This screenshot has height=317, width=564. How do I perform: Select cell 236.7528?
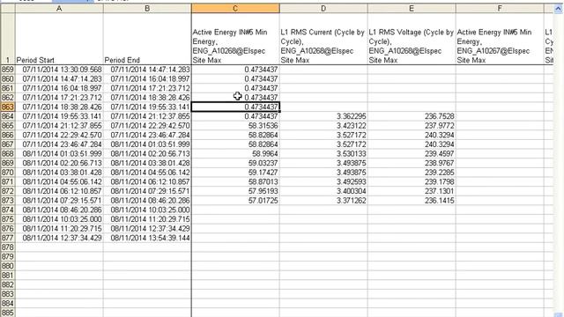[412, 116]
